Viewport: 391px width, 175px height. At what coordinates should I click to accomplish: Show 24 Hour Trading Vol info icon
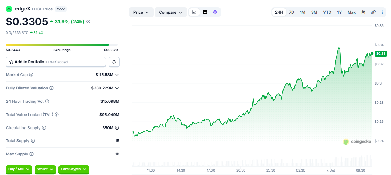pos(47,101)
